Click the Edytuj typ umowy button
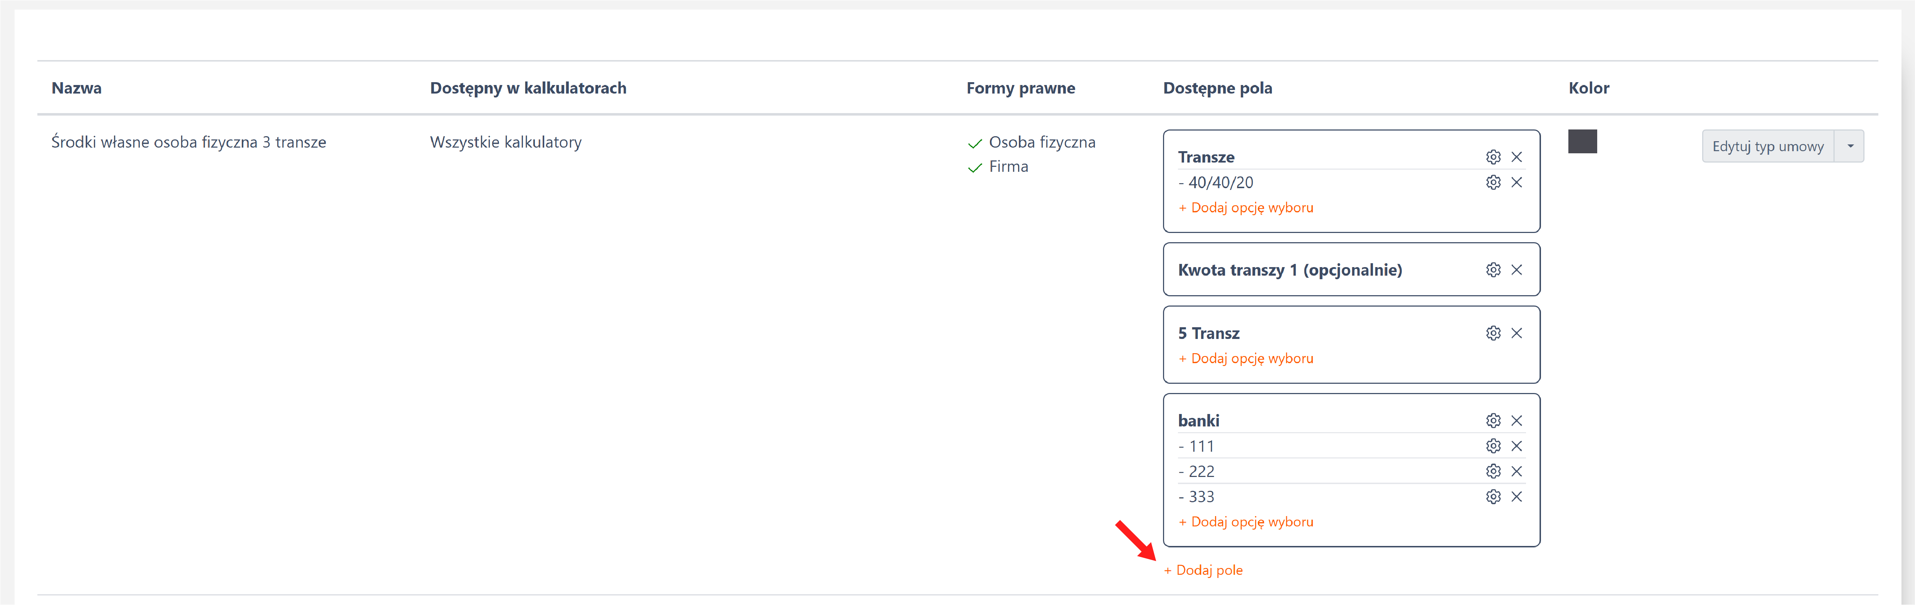Viewport: 1915px width, 605px height. [1767, 147]
